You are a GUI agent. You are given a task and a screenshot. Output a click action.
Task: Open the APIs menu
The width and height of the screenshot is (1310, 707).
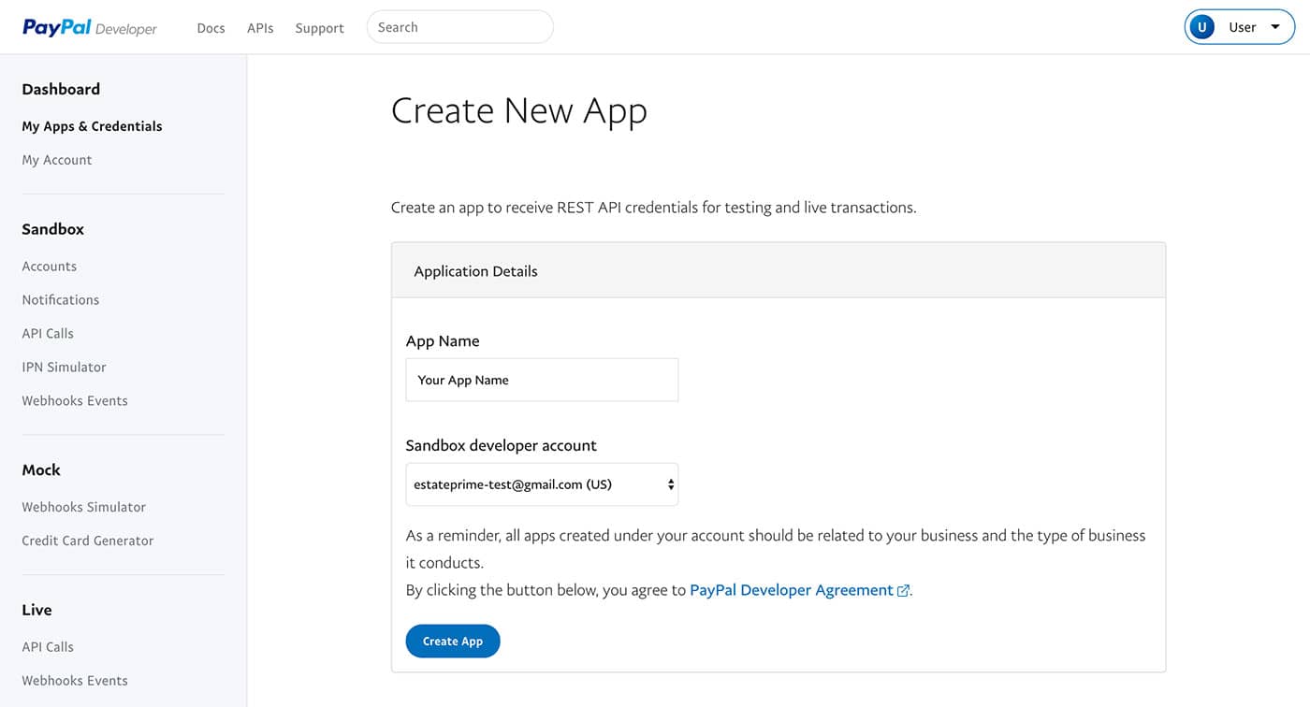tap(260, 28)
